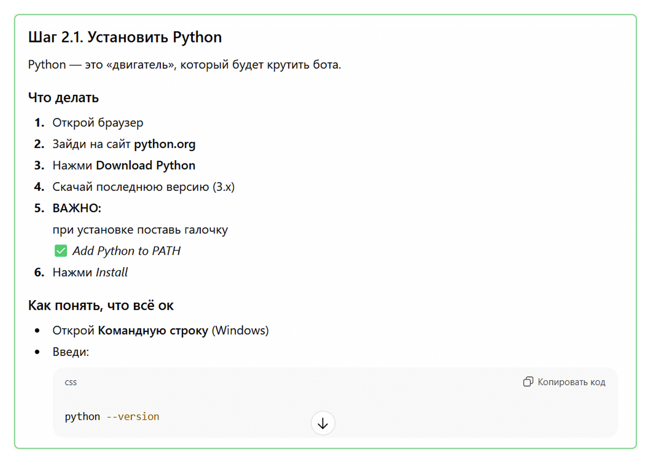Viewport: 651px width, 463px height.
Task: Click the bold "ВАЖНО:" label
Action: [77, 208]
